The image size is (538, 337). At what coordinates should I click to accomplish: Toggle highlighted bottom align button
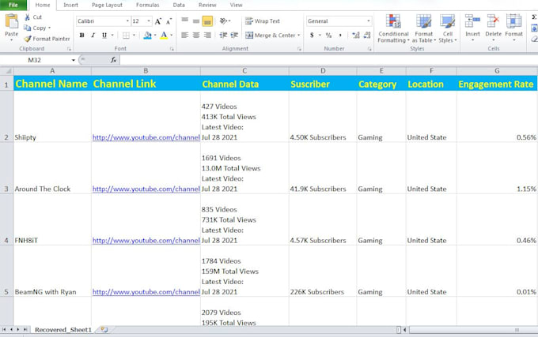point(207,21)
